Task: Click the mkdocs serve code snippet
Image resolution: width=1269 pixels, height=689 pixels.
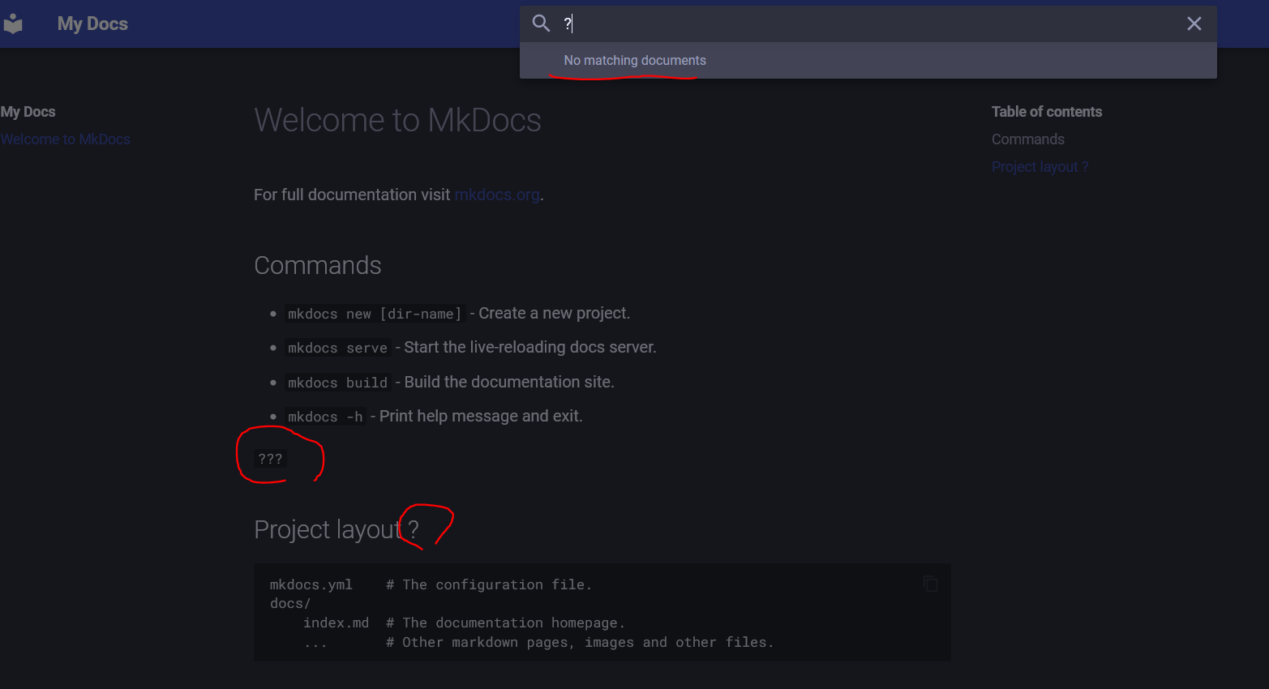Action: click(x=338, y=348)
